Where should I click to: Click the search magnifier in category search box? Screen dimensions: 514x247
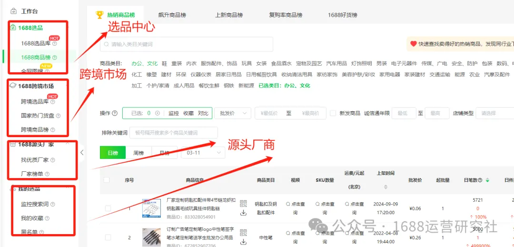click(106, 44)
